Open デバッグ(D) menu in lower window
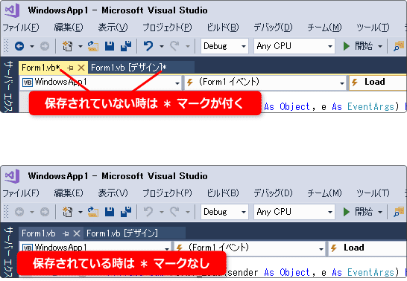 pyautogui.click(x=273, y=193)
